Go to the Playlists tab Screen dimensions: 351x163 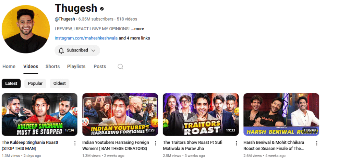76,67
